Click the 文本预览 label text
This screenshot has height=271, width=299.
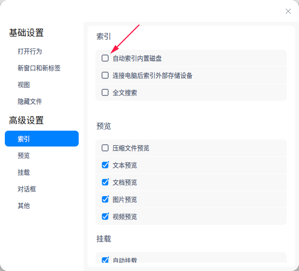point(125,165)
